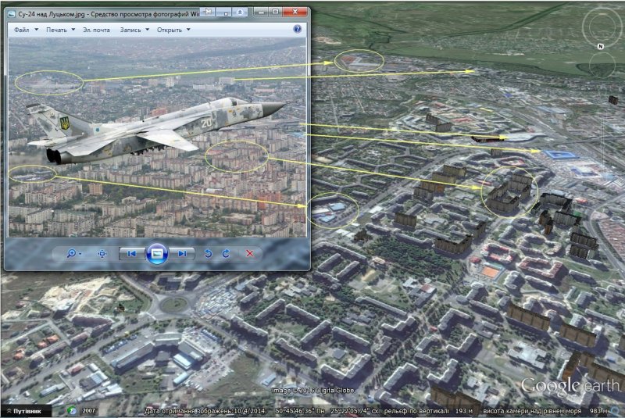
Task: Click the 2007 historical imagery year
Action: 89,411
